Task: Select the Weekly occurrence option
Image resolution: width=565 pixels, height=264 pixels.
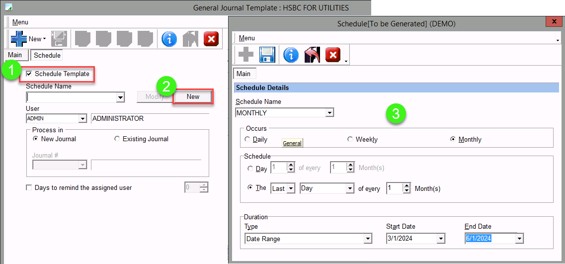Action: (350, 140)
